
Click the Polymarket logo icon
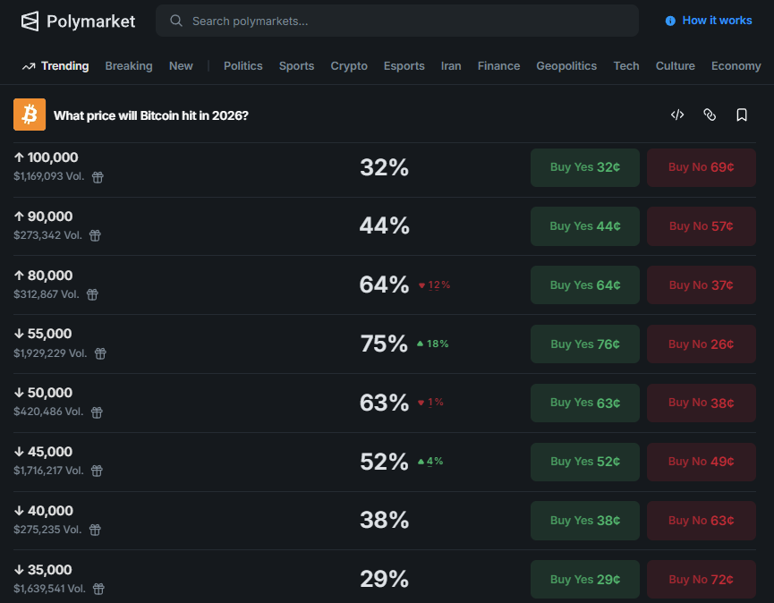[x=30, y=21]
